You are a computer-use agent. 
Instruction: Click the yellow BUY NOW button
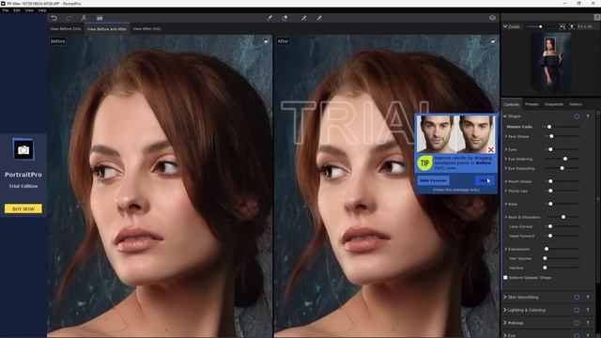23,208
